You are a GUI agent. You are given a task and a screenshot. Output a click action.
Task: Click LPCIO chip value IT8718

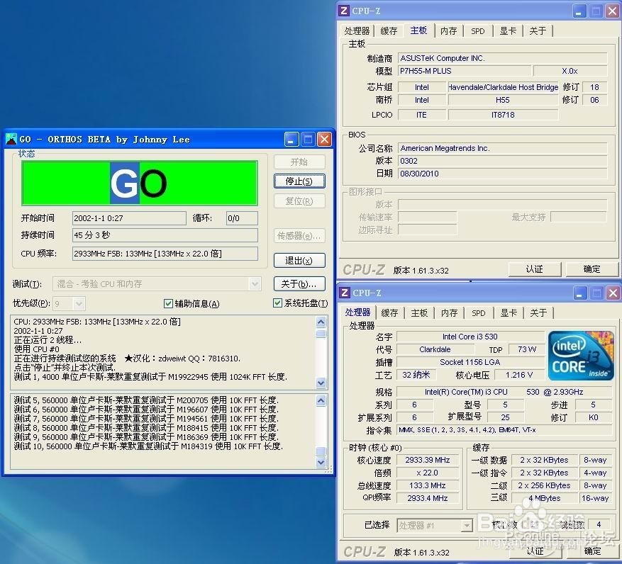[503, 115]
